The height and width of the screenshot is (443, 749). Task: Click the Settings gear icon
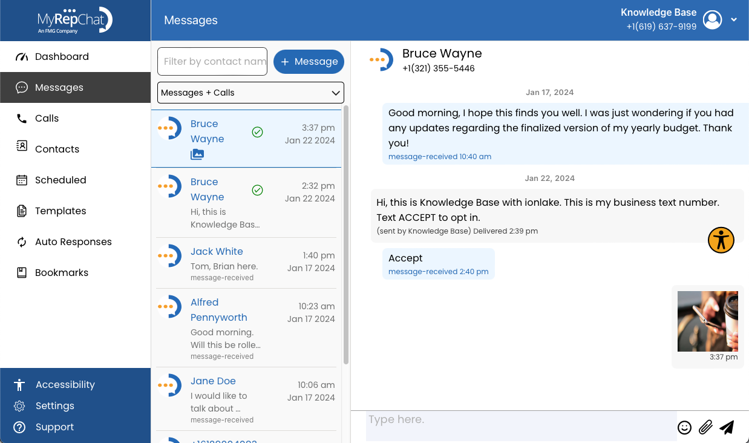coord(19,406)
